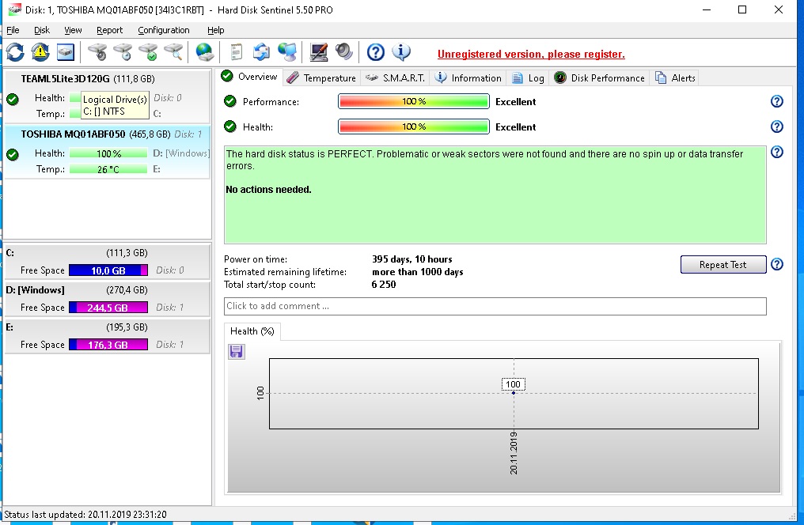The height and width of the screenshot is (525, 804).
Task: Click the power on time value 395 days, 10 hours
Action: point(411,259)
